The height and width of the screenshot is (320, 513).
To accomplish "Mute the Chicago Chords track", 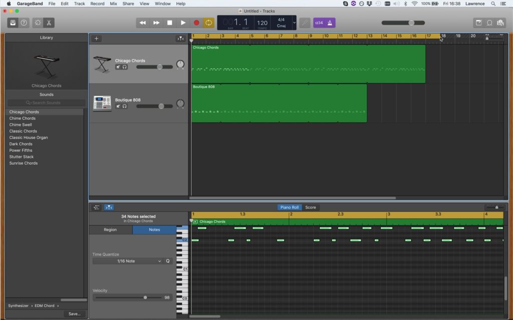I will 118,67.
